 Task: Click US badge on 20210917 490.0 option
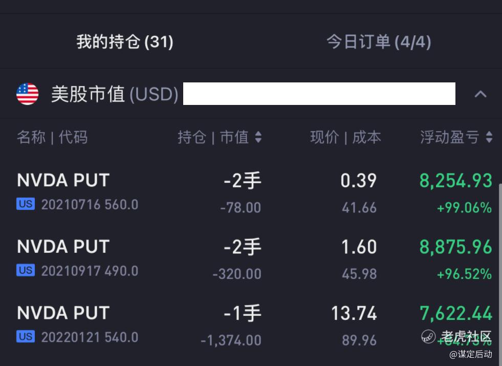pos(26,270)
